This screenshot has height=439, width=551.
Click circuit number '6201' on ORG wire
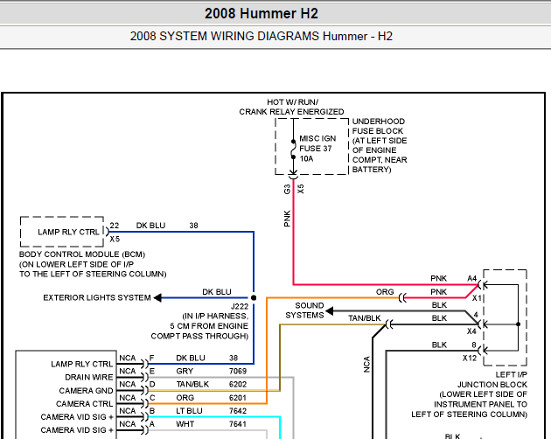coord(238,398)
